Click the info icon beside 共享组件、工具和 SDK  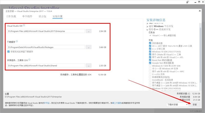pyautogui.click(x=29, y=60)
